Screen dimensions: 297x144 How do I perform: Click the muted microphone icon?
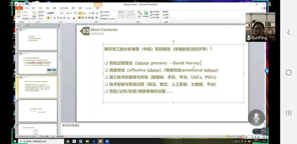click(x=256, y=117)
